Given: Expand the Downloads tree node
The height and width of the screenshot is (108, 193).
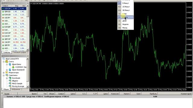Looking at the screenshot, I should click(x=7, y=78).
